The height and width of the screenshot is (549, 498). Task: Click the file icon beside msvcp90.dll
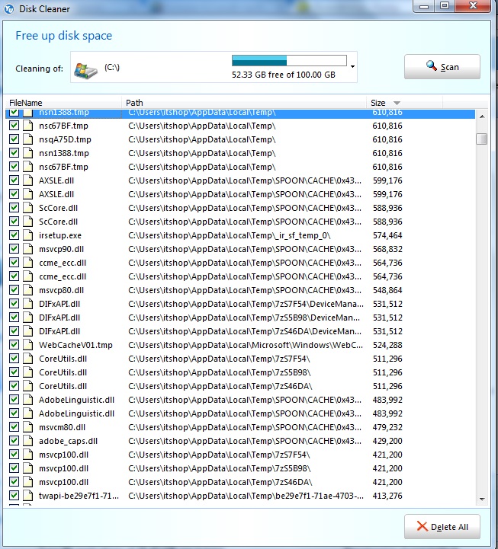(x=27, y=249)
